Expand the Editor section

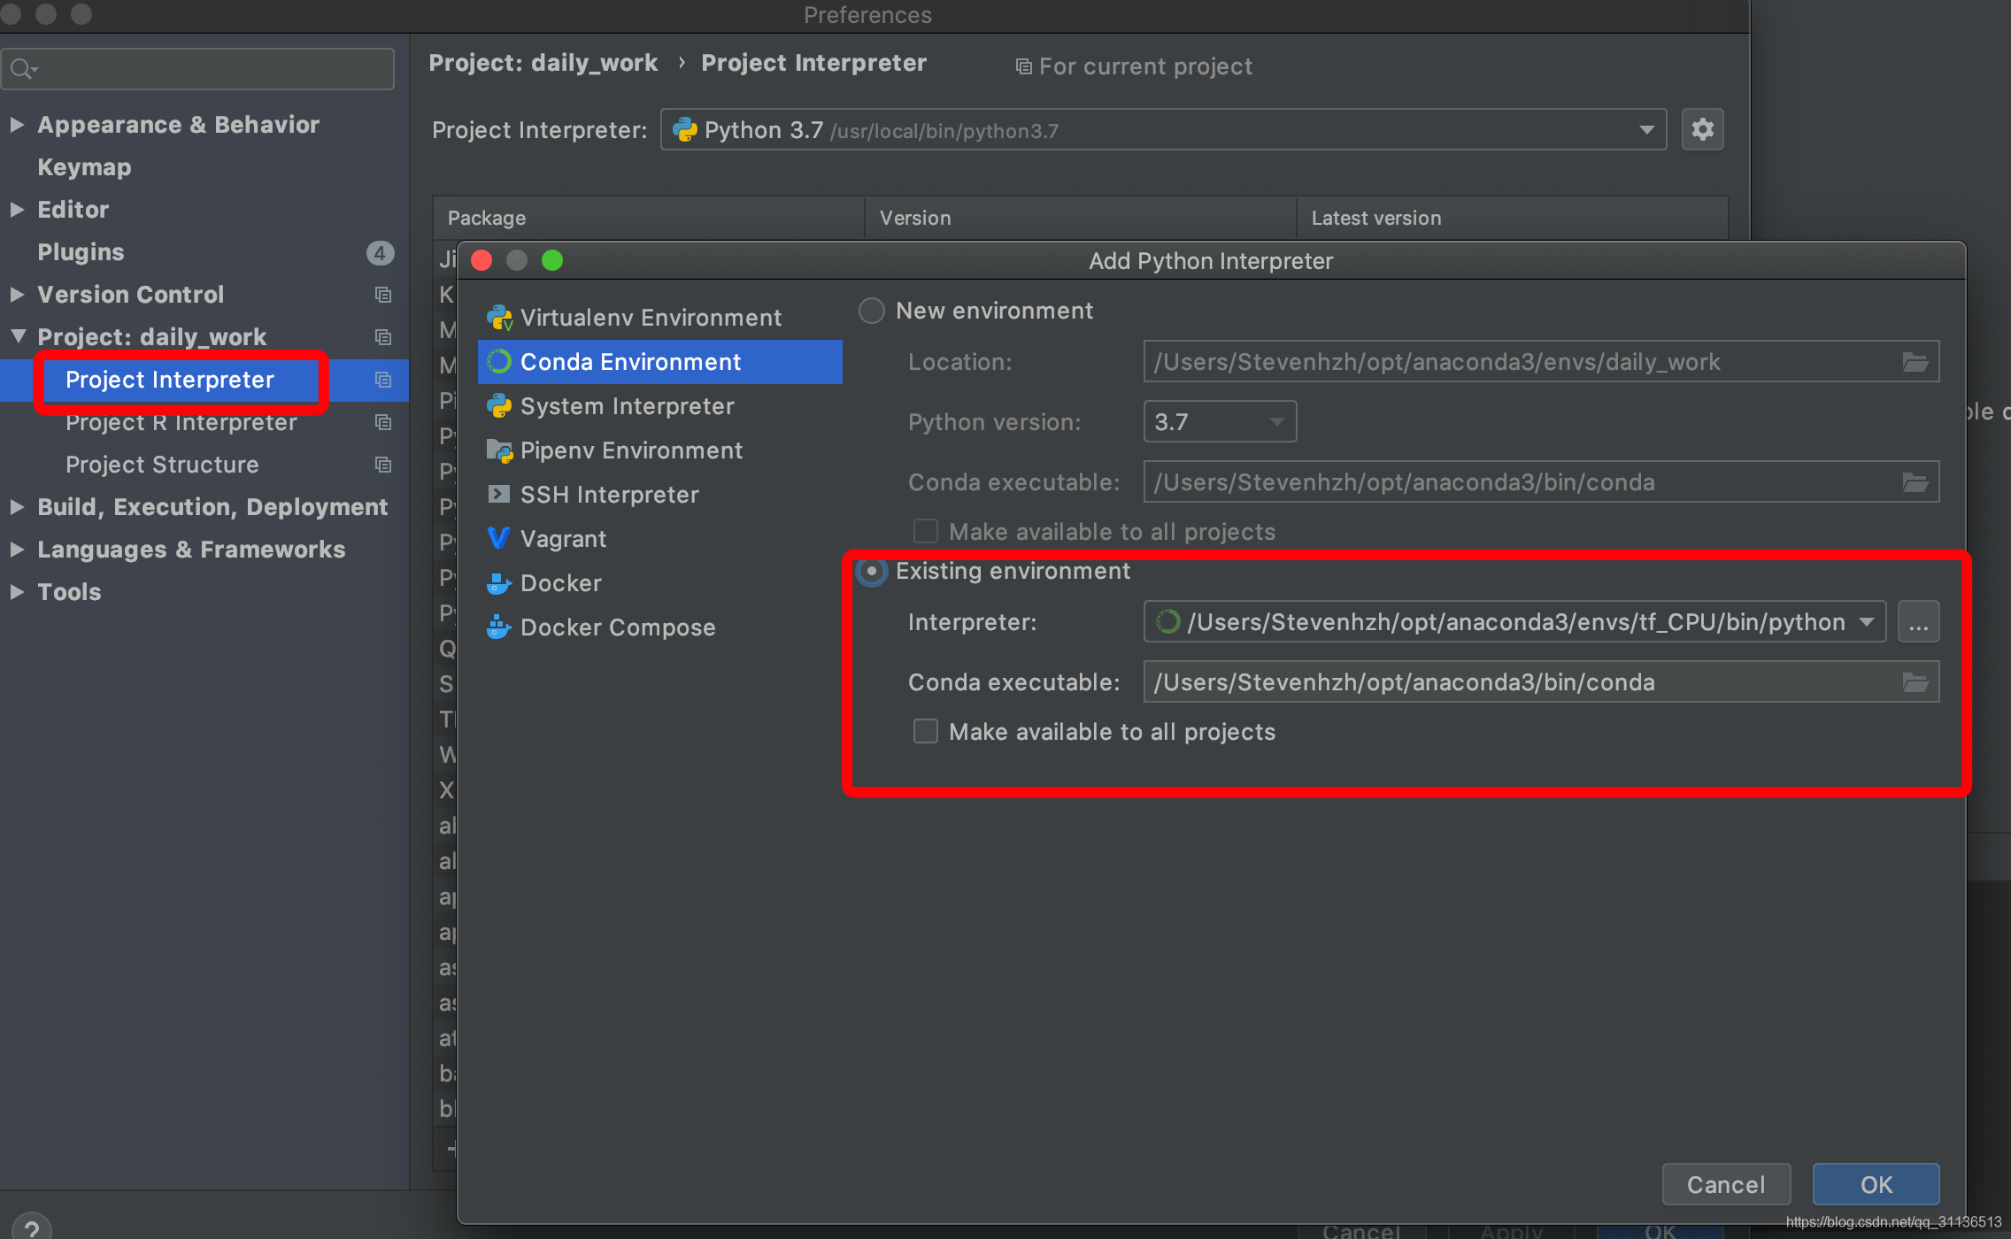pyautogui.click(x=17, y=210)
